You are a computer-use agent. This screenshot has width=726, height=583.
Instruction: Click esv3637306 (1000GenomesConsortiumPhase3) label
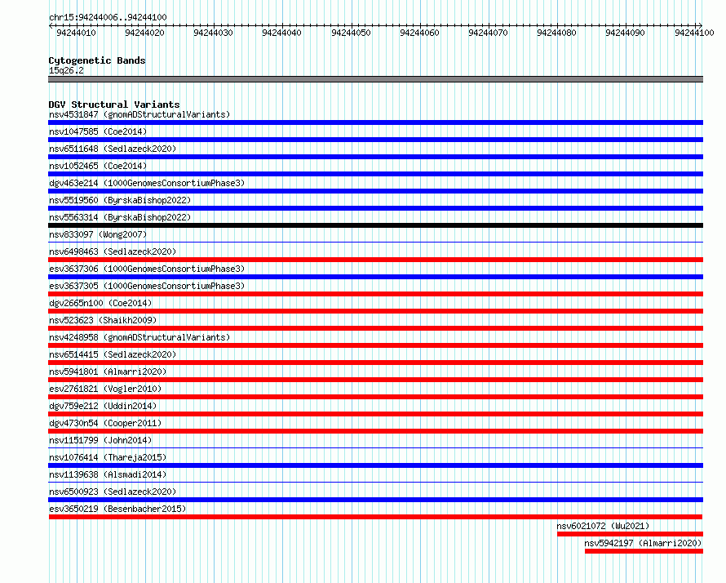[147, 269]
